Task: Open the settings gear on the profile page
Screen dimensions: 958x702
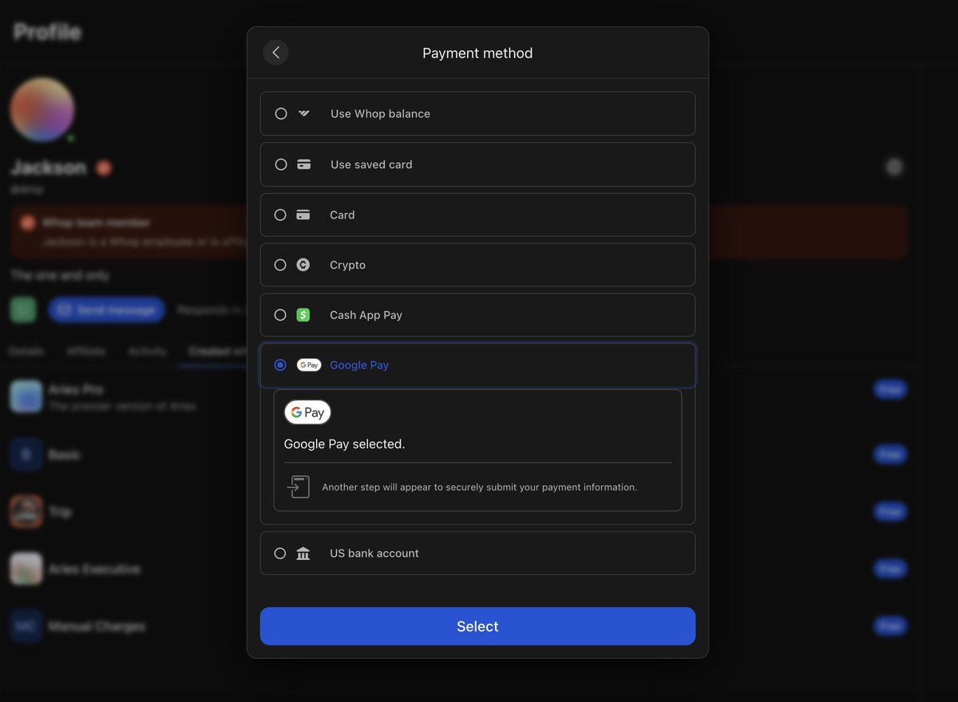Action: click(894, 167)
